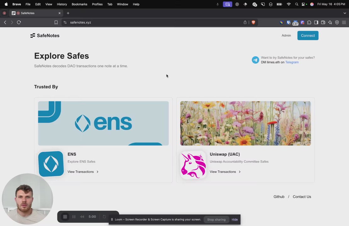Open the View menu
This screenshot has width=349, height=226.
49,4
